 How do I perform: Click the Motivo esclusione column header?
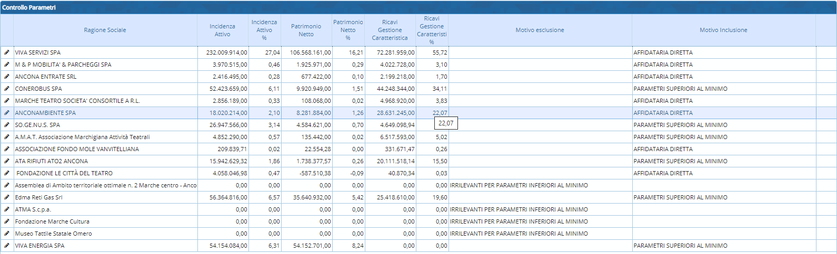(x=540, y=30)
